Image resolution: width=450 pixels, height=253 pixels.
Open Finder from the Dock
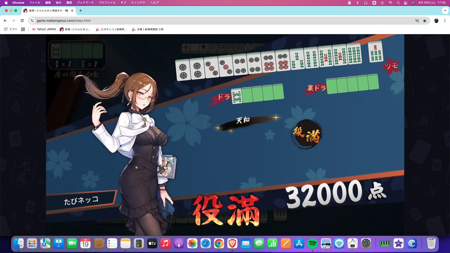coord(19,244)
